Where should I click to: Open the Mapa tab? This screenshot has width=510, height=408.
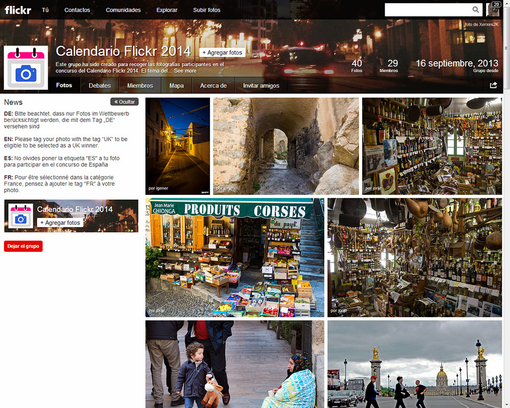click(x=176, y=86)
